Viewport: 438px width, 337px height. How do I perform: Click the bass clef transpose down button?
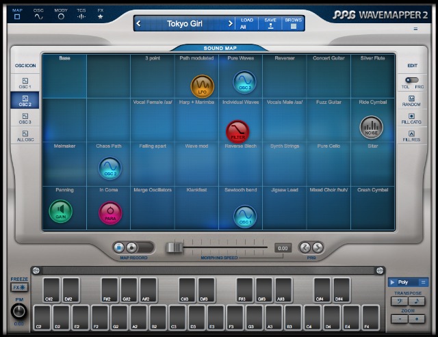coord(400,301)
